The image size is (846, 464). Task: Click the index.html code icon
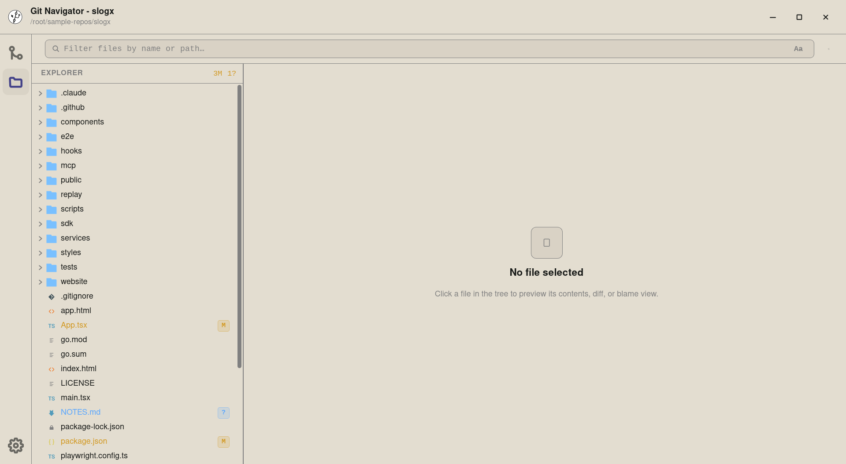point(52,369)
